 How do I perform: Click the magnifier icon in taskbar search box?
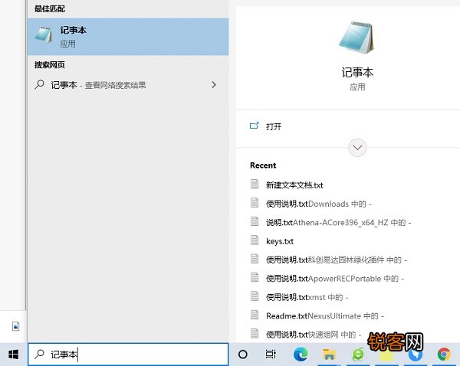[39, 355]
